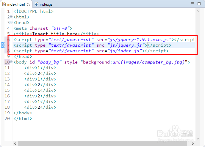Click the horizontal scrollbar thumb
205x147 pixels.
click(x=102, y=144)
